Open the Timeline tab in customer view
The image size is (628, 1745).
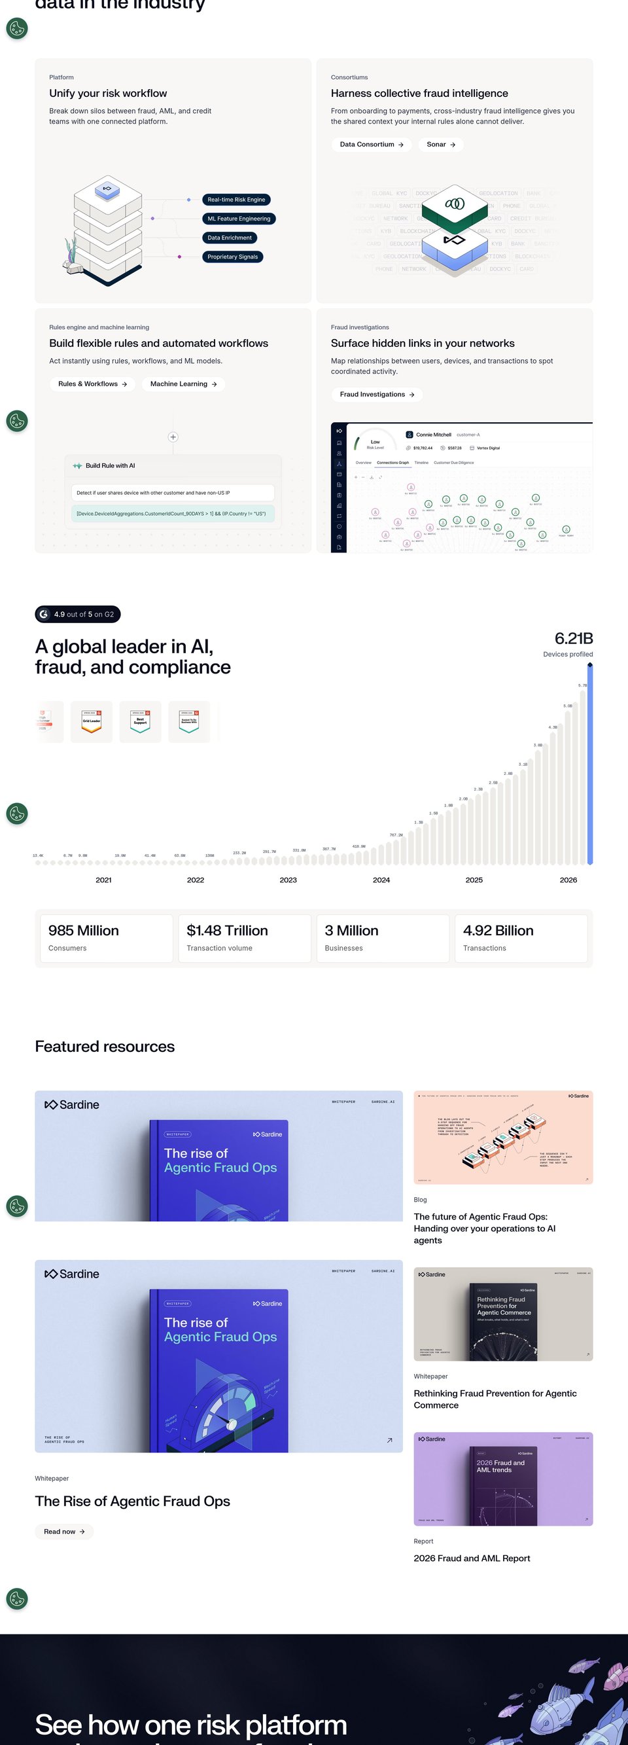click(x=421, y=463)
